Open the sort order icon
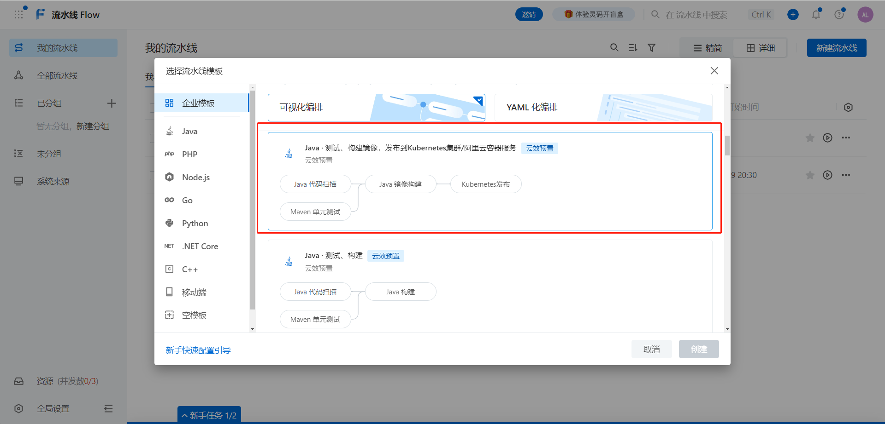 pyautogui.click(x=633, y=47)
